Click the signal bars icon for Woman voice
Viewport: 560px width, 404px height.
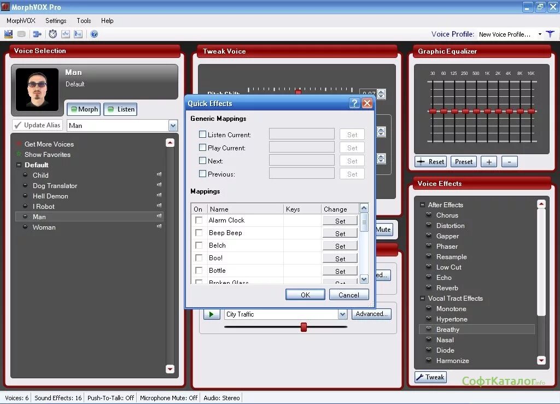[x=159, y=226]
